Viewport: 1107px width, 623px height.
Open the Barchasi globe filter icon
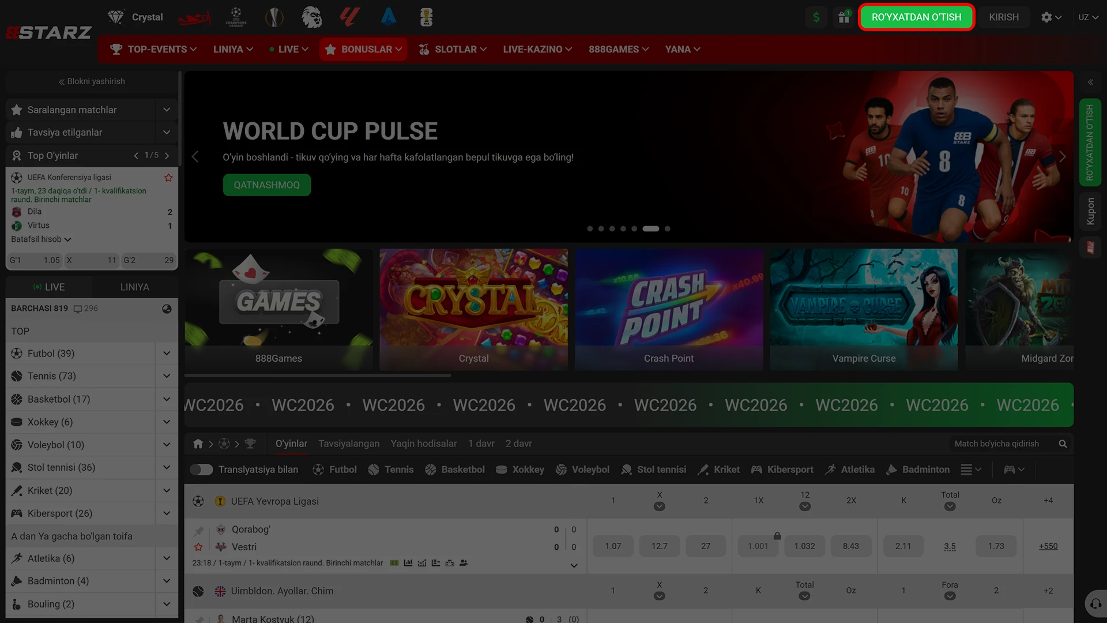(167, 309)
